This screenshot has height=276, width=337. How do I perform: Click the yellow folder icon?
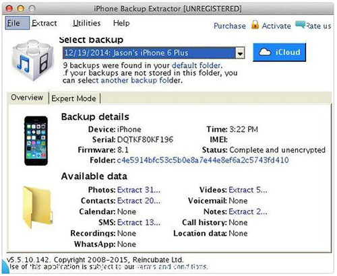click(x=38, y=207)
